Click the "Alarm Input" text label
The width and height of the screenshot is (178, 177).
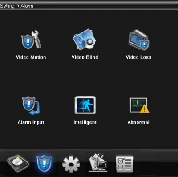point(31,122)
